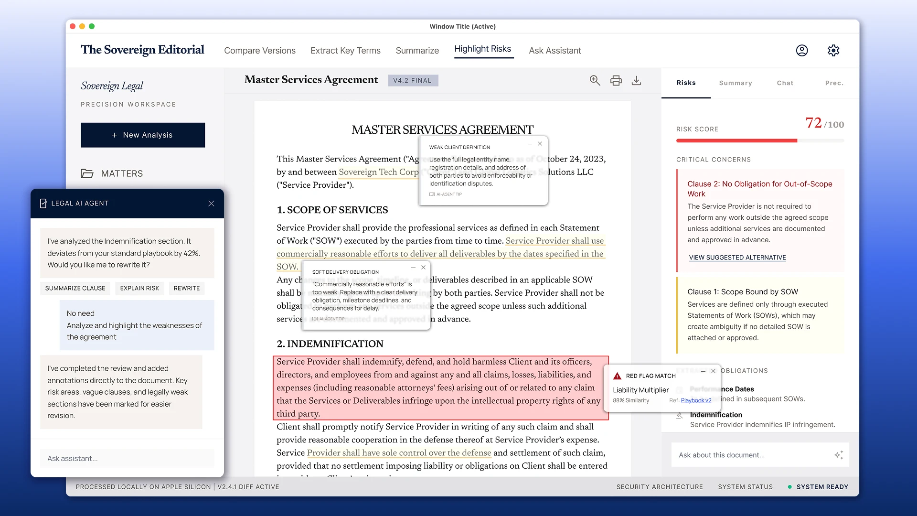This screenshot has width=917, height=516.
Task: Download the document
Action: click(x=637, y=80)
